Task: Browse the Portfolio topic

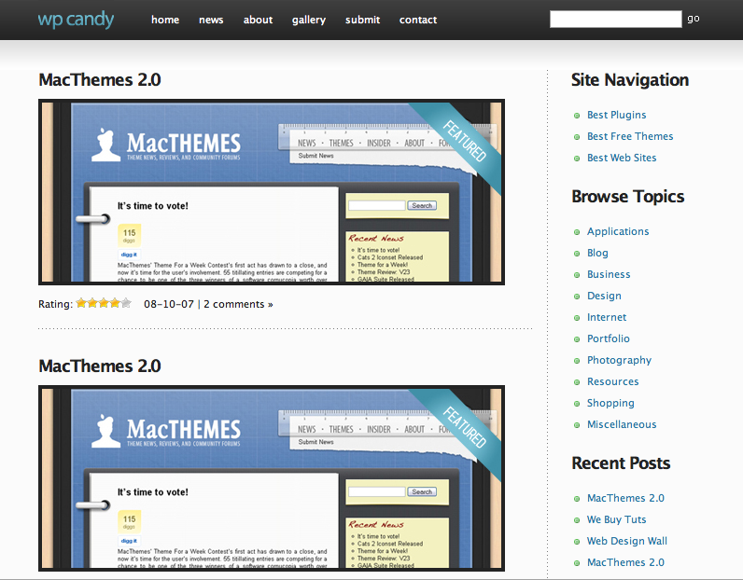Action: point(609,338)
